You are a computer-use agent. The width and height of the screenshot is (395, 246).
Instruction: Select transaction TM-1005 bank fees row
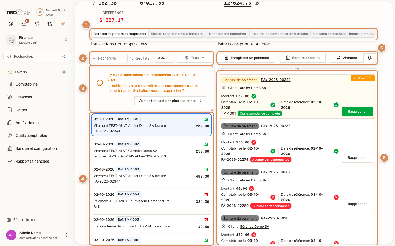pos(151,223)
